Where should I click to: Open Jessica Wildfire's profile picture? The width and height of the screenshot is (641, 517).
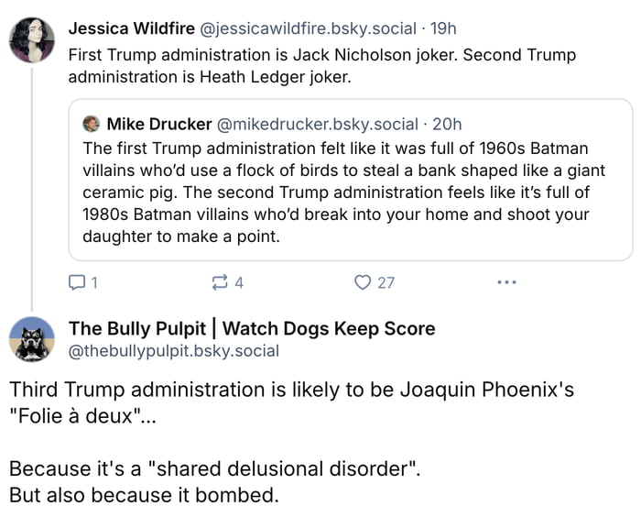pos(32,39)
